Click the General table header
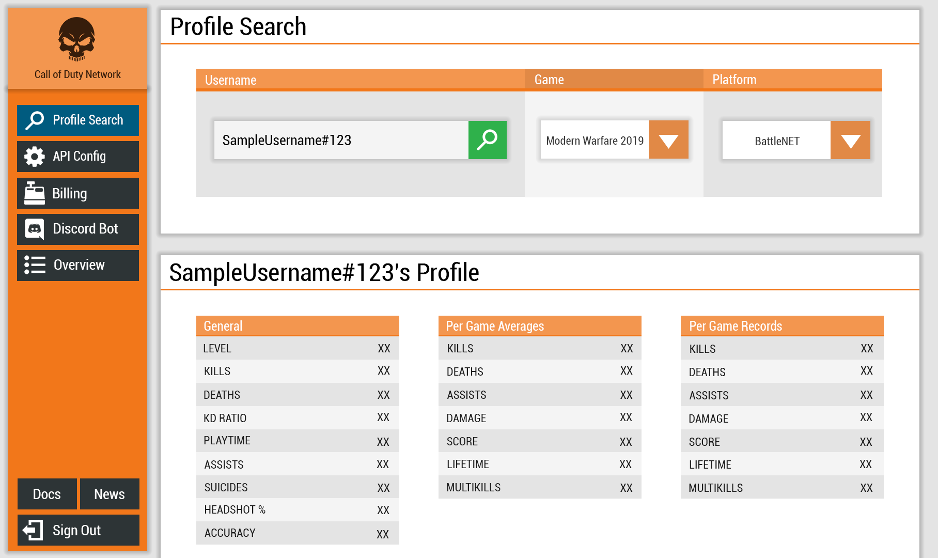Viewport: 938px width, 558px height. click(x=298, y=326)
